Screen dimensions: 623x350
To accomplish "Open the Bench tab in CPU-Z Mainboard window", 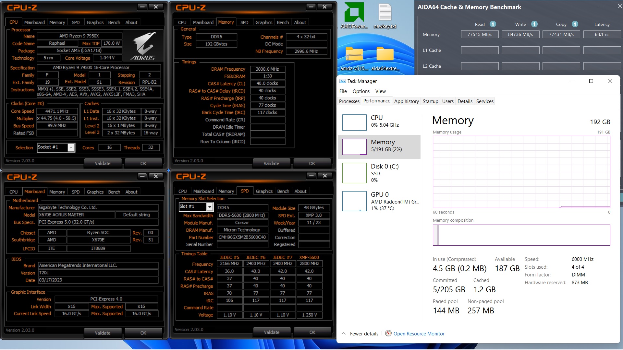I will (114, 192).
